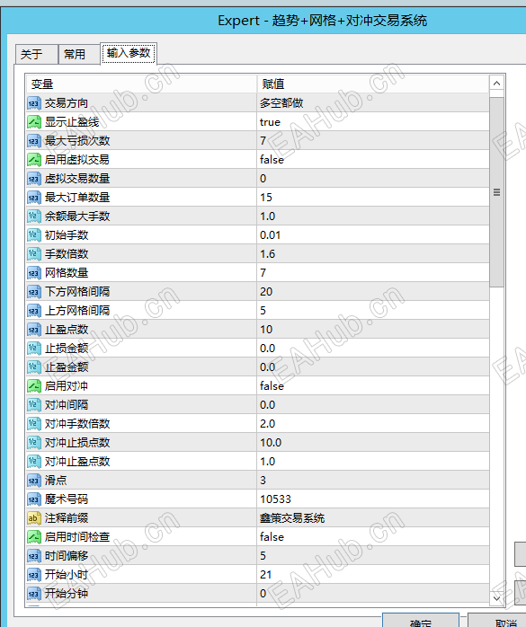Click the integer icon beside 滑点
Image resolution: width=526 pixels, height=627 pixels.
pyautogui.click(x=34, y=481)
